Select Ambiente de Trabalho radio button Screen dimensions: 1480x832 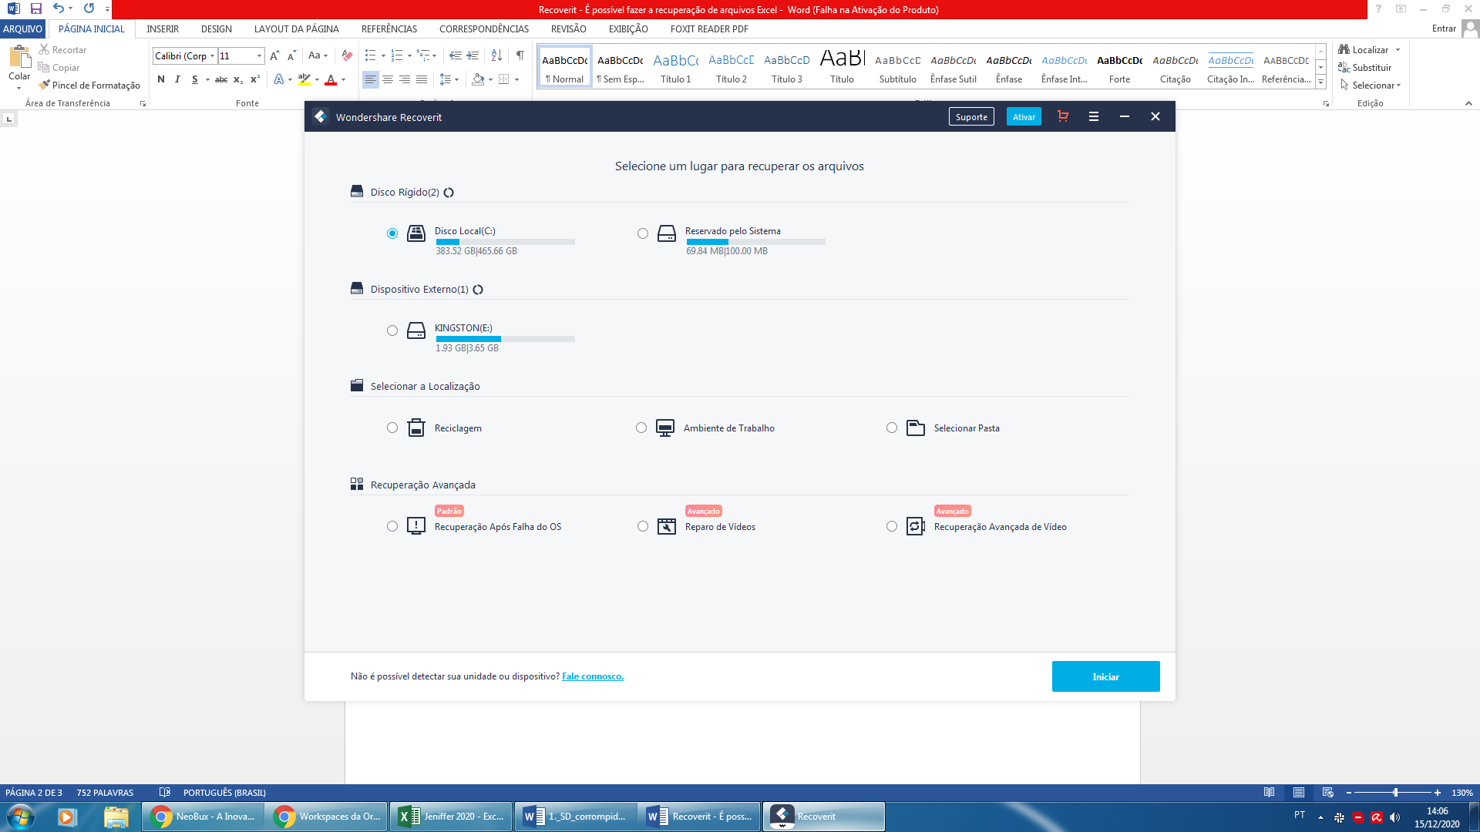[x=641, y=428]
